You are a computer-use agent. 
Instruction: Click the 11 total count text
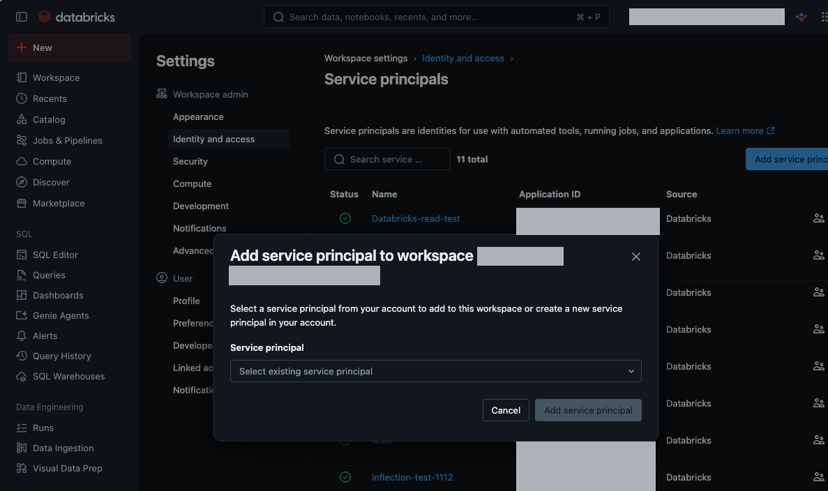tap(472, 159)
